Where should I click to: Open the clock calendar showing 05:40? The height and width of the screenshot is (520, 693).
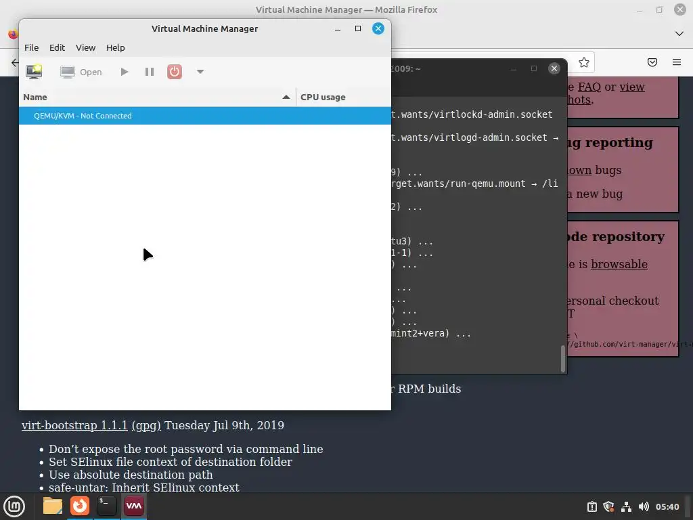coord(667,506)
